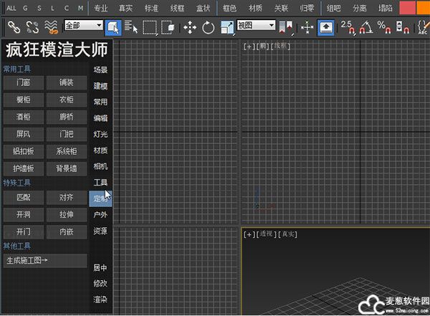Toggle the 2.5 Snaps button

click(x=348, y=27)
